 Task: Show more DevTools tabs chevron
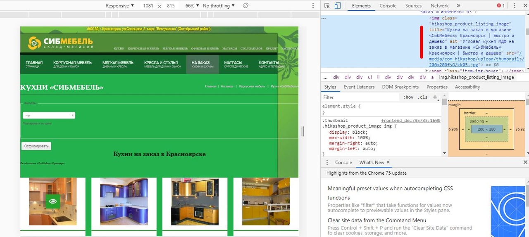(458, 6)
